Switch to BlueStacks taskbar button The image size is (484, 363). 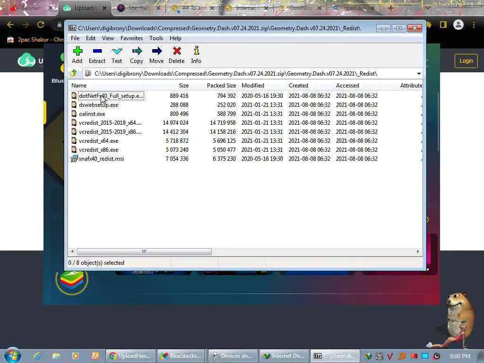(x=182, y=356)
